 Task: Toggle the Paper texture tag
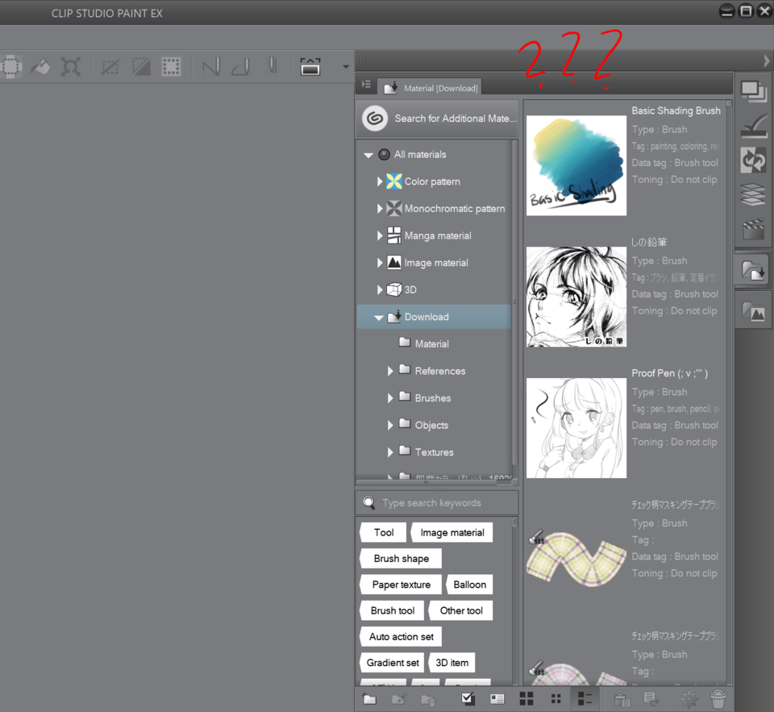pyautogui.click(x=401, y=585)
